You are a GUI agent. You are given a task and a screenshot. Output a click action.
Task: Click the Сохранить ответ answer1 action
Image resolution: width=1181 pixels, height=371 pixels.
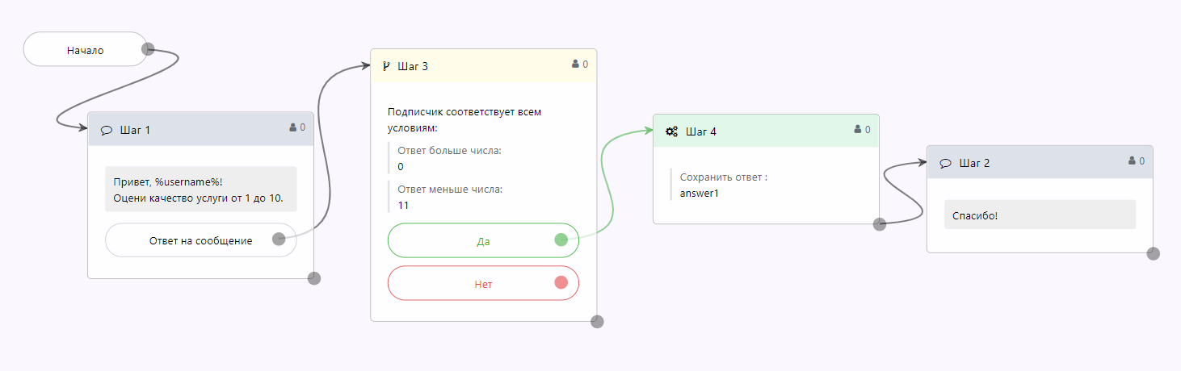724,185
